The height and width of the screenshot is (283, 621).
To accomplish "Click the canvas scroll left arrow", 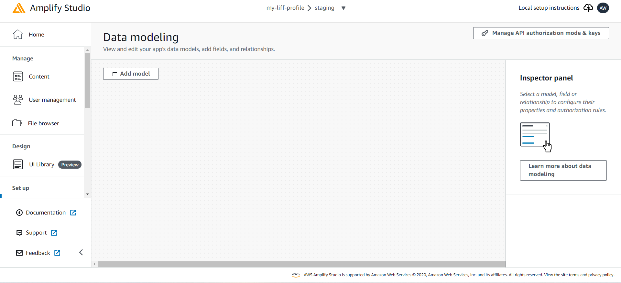I will 94,264.
